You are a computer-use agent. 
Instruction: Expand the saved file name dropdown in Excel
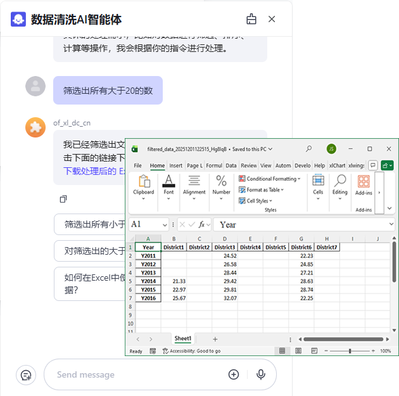(270, 149)
